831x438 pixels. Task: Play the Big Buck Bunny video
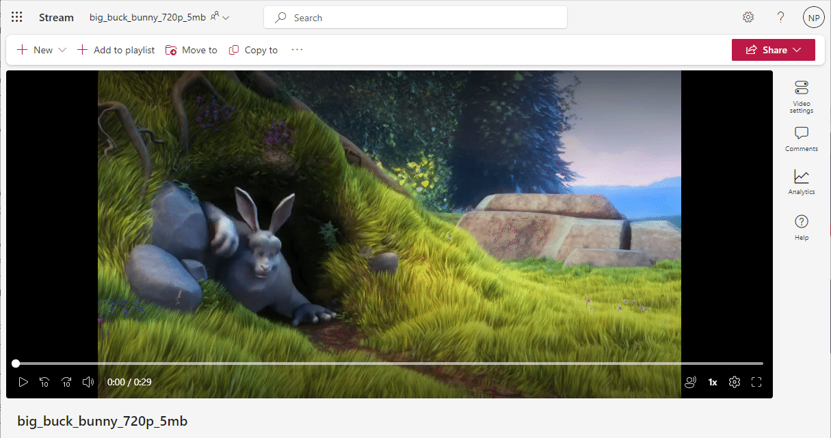click(23, 382)
